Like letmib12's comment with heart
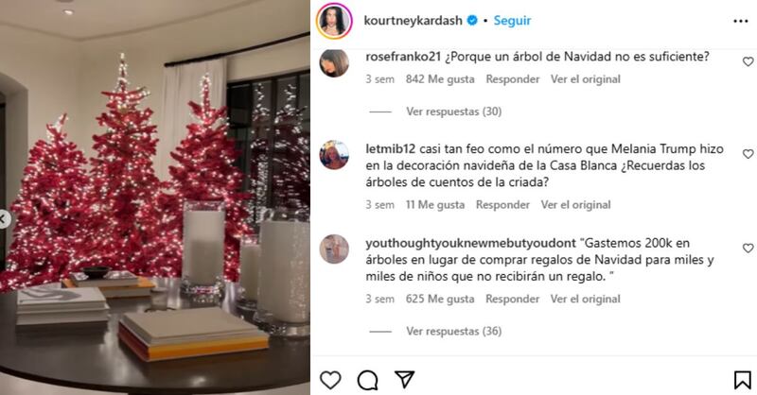The height and width of the screenshot is (395, 757). coord(748,154)
